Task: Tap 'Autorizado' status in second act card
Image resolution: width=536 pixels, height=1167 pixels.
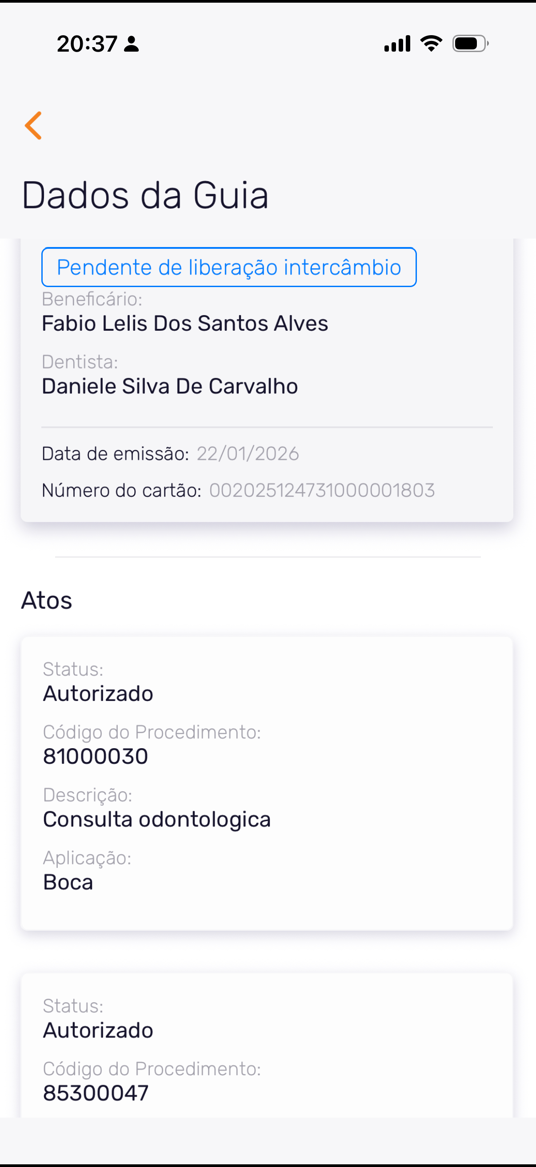Action: point(98,1030)
